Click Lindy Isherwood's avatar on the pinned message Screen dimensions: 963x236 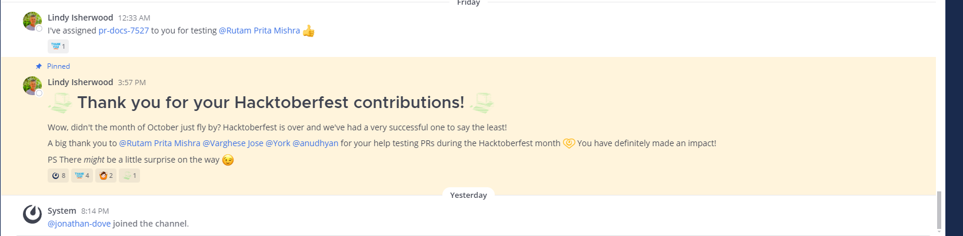[x=32, y=86]
